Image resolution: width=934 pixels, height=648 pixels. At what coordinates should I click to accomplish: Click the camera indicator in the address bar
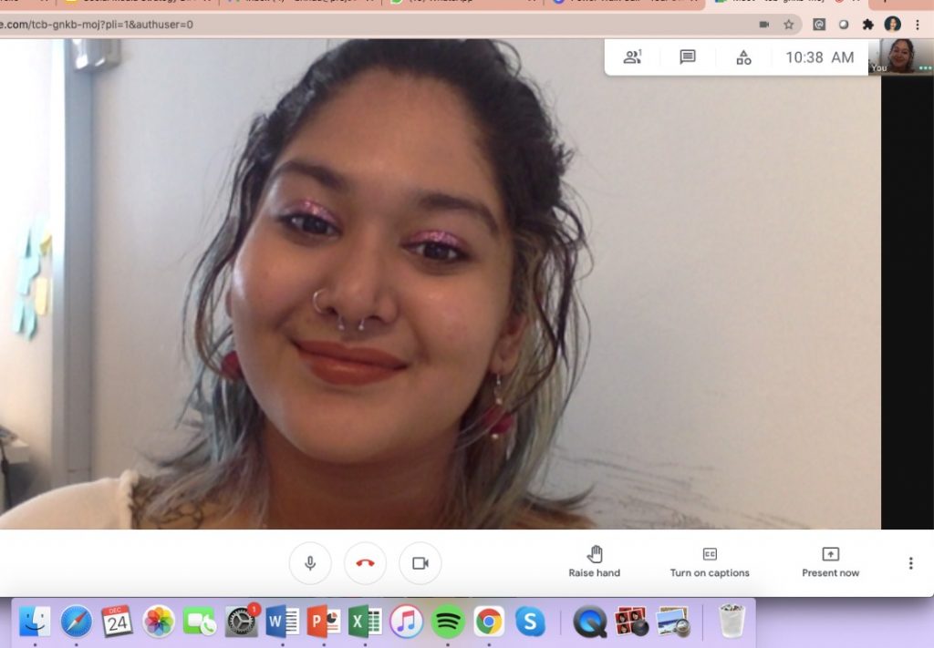764,25
